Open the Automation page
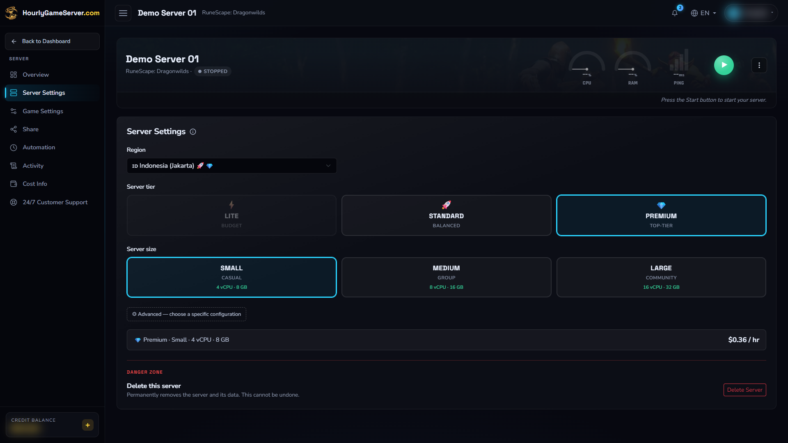The image size is (788, 443). pyautogui.click(x=52, y=147)
